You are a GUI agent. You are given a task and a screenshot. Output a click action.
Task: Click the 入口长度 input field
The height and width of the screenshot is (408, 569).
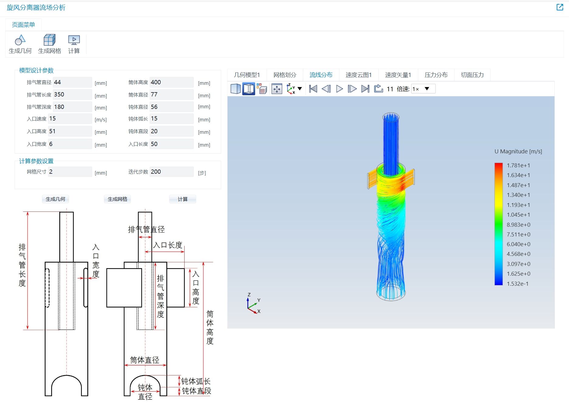pyautogui.click(x=172, y=144)
